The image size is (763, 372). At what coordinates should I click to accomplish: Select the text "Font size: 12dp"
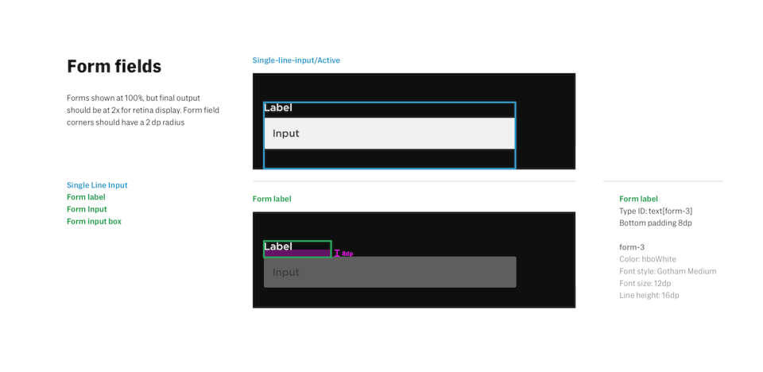(x=645, y=284)
